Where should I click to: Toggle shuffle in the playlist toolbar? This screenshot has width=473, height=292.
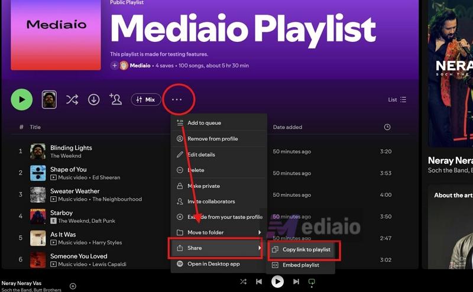[x=72, y=99]
